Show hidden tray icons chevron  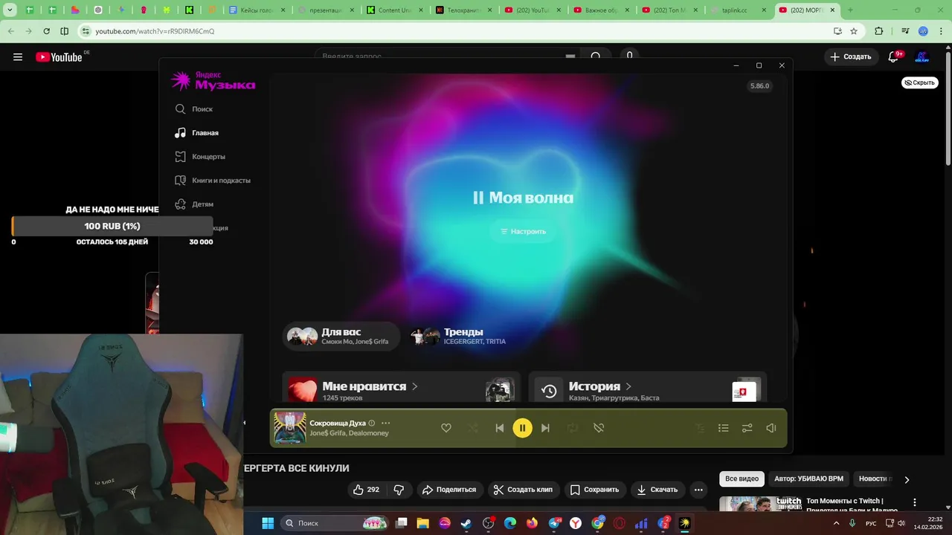[836, 523]
